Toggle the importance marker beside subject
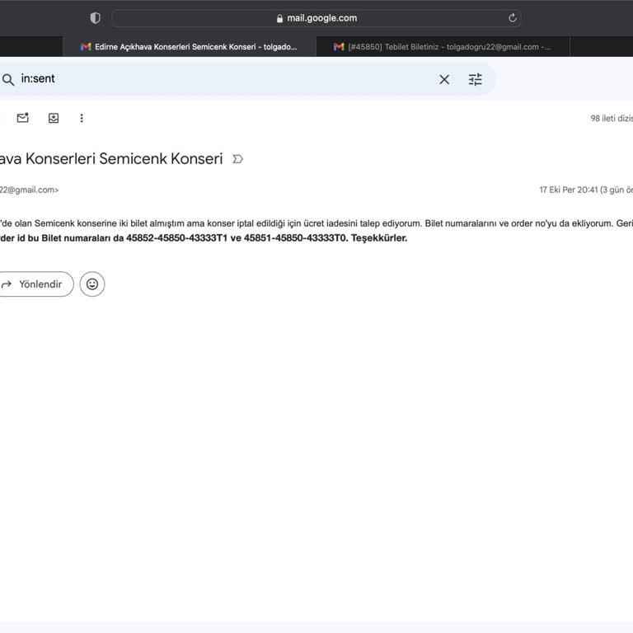Screen dimensions: 633x633 (237, 159)
